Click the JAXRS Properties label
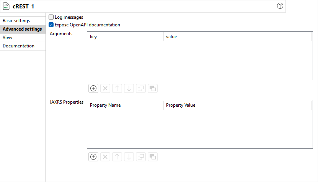 (x=67, y=102)
